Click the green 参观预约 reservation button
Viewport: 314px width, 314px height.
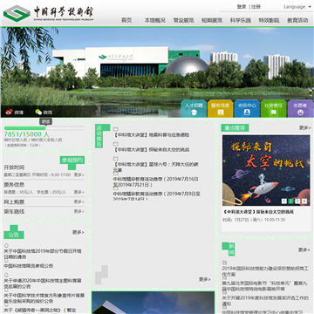(72, 160)
